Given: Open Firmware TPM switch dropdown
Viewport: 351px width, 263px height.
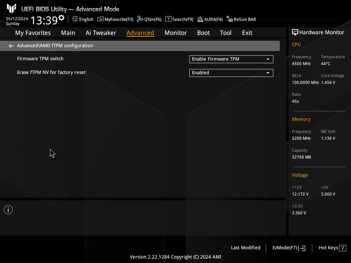Looking at the screenshot, I should [x=231, y=59].
